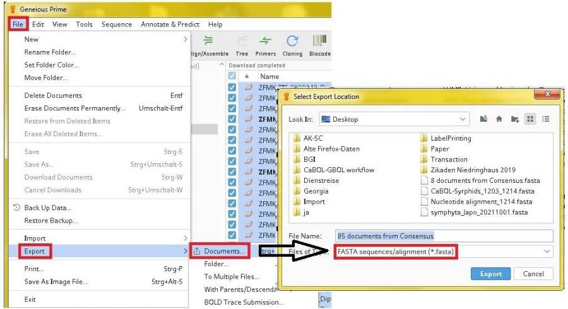The image size is (568, 309).
Task: Toggle the select-all checkbox in header
Action: (232, 76)
